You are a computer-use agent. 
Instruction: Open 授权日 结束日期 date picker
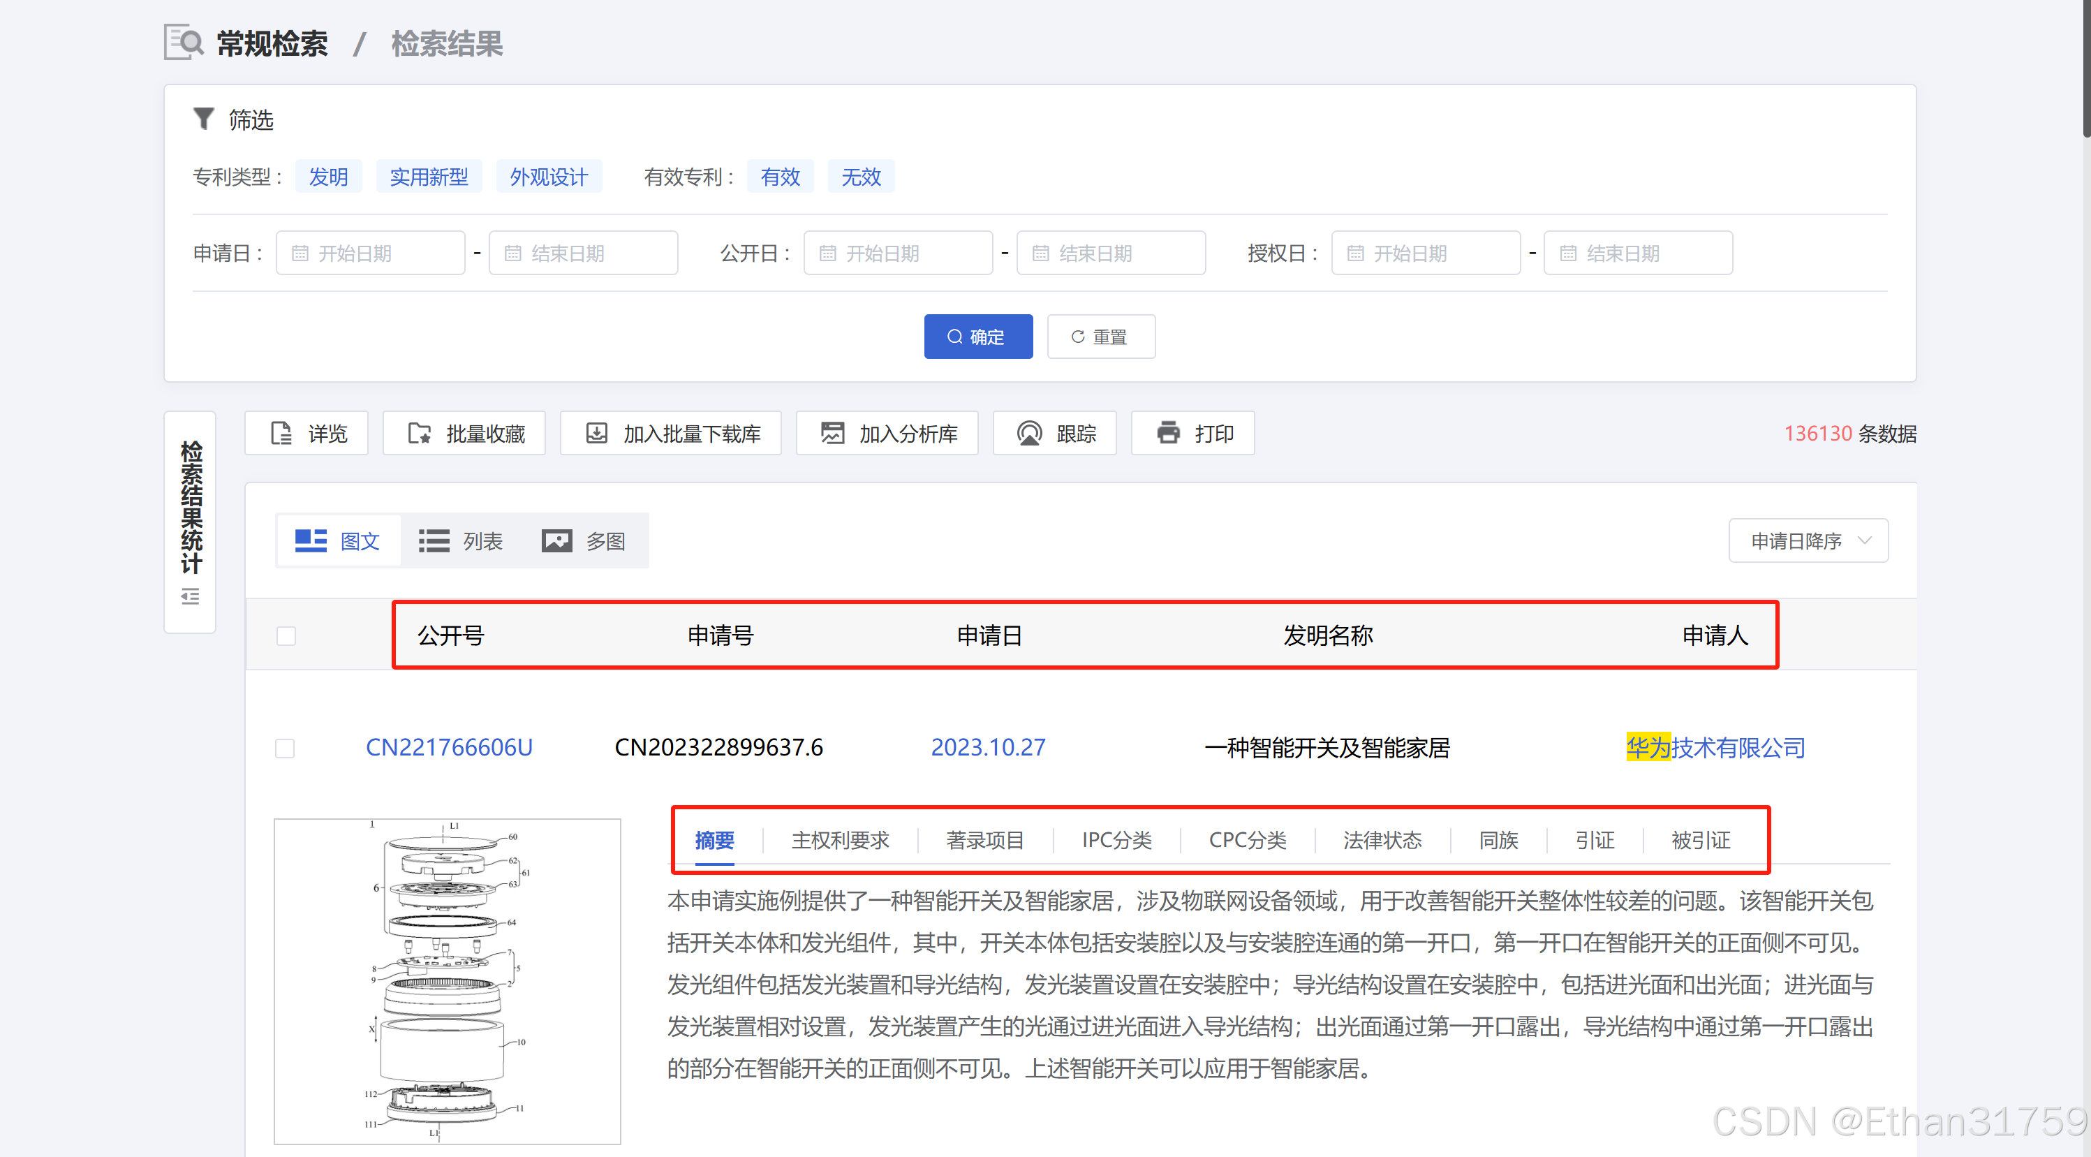pos(1638,253)
